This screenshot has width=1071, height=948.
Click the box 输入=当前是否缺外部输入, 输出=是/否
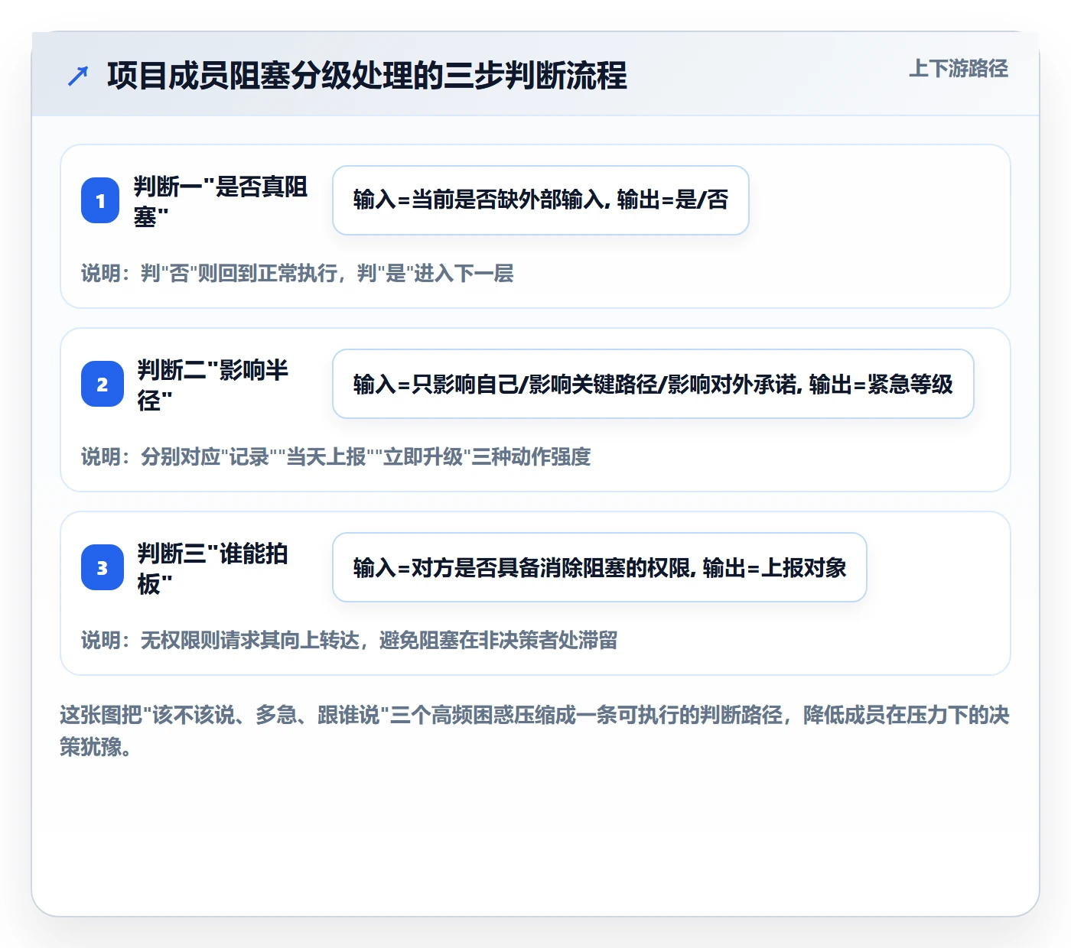pyautogui.click(x=541, y=200)
